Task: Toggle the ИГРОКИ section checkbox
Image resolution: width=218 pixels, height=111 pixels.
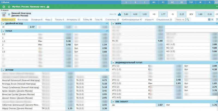Action: point(3,70)
